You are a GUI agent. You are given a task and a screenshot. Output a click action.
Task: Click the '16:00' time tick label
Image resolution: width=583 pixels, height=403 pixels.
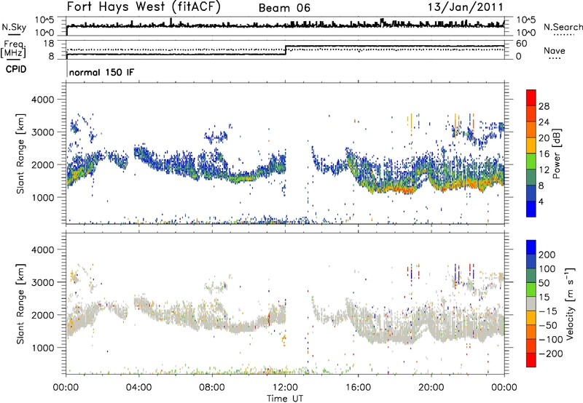point(358,388)
